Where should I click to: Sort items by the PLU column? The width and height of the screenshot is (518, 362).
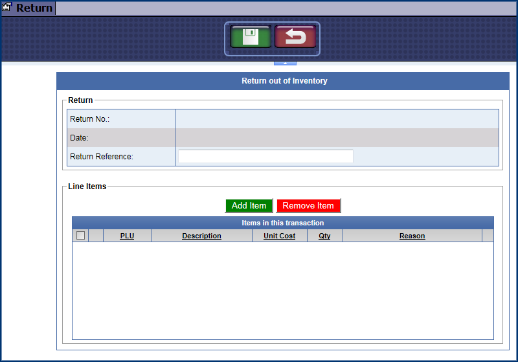click(127, 236)
